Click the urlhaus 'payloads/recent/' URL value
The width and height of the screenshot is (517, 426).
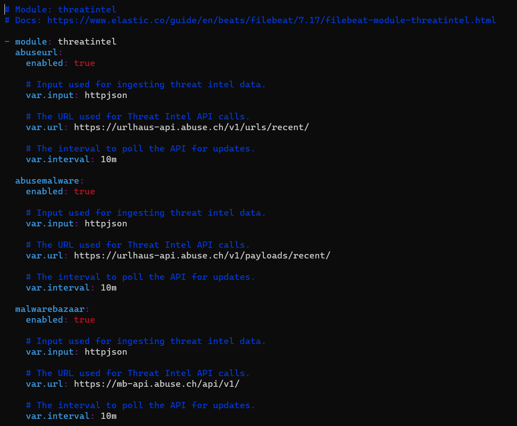(x=202, y=255)
